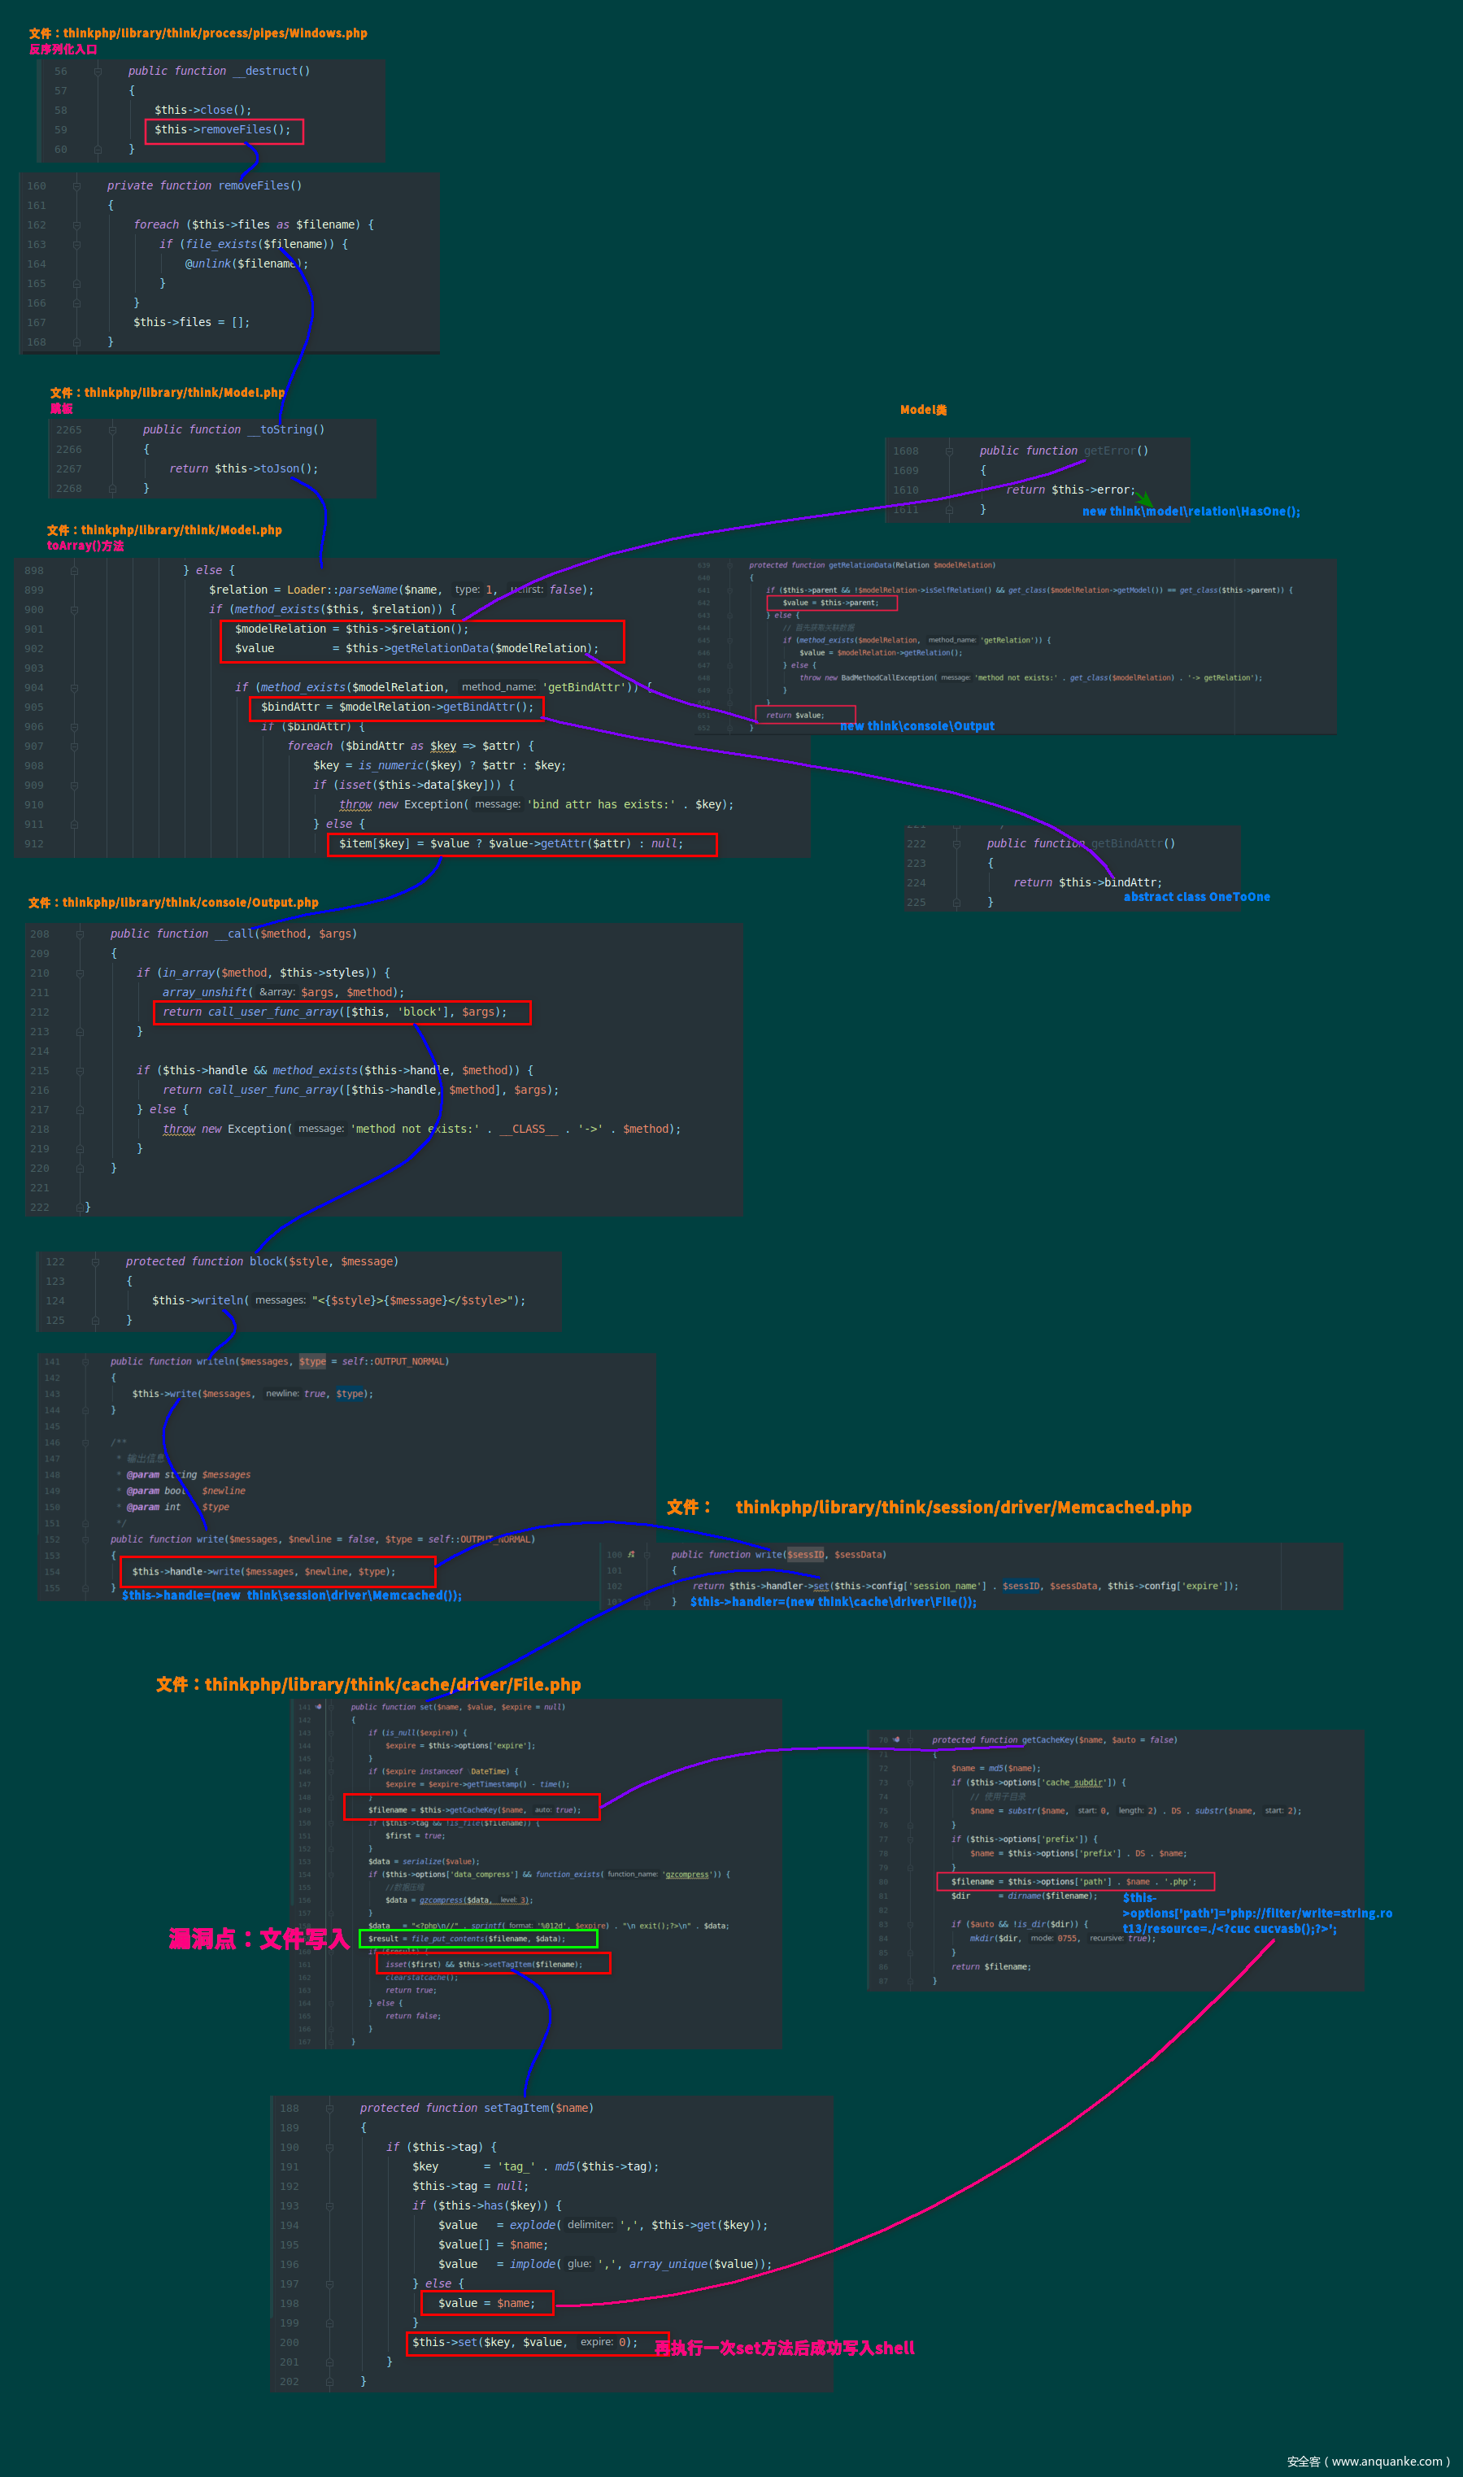Click line number 898 in the gutter
The width and height of the screenshot is (1463, 2477).
[x=34, y=571]
